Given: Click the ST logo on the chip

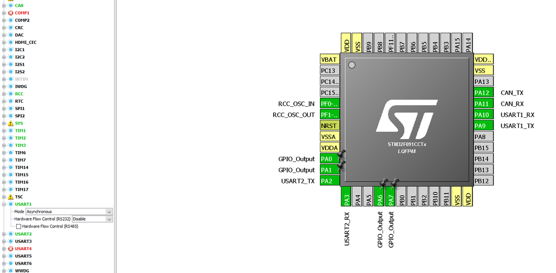Looking at the screenshot, I should click(407, 120).
